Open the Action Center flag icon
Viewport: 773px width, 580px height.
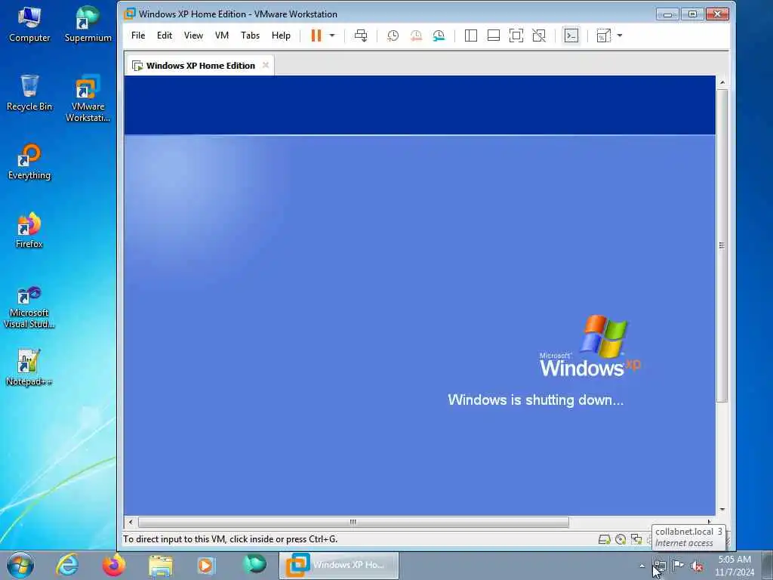(678, 565)
